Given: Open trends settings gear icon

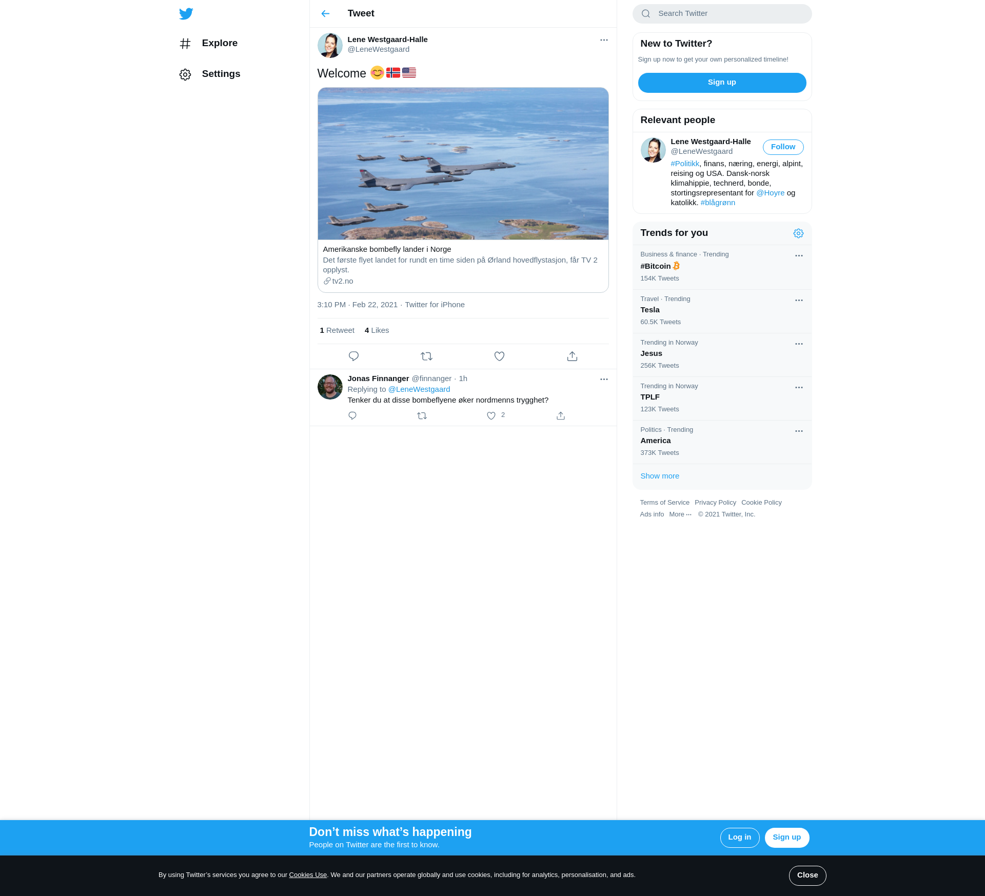Looking at the screenshot, I should click(x=798, y=233).
